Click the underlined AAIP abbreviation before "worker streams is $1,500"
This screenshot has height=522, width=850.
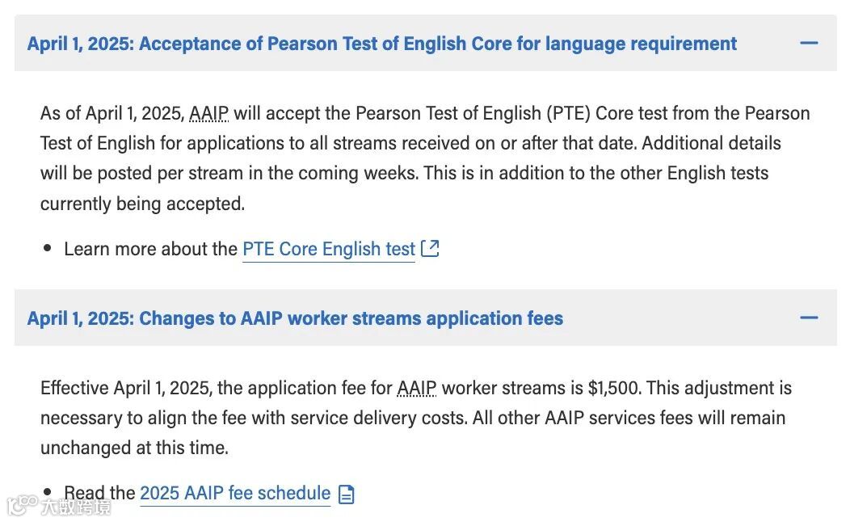point(417,388)
